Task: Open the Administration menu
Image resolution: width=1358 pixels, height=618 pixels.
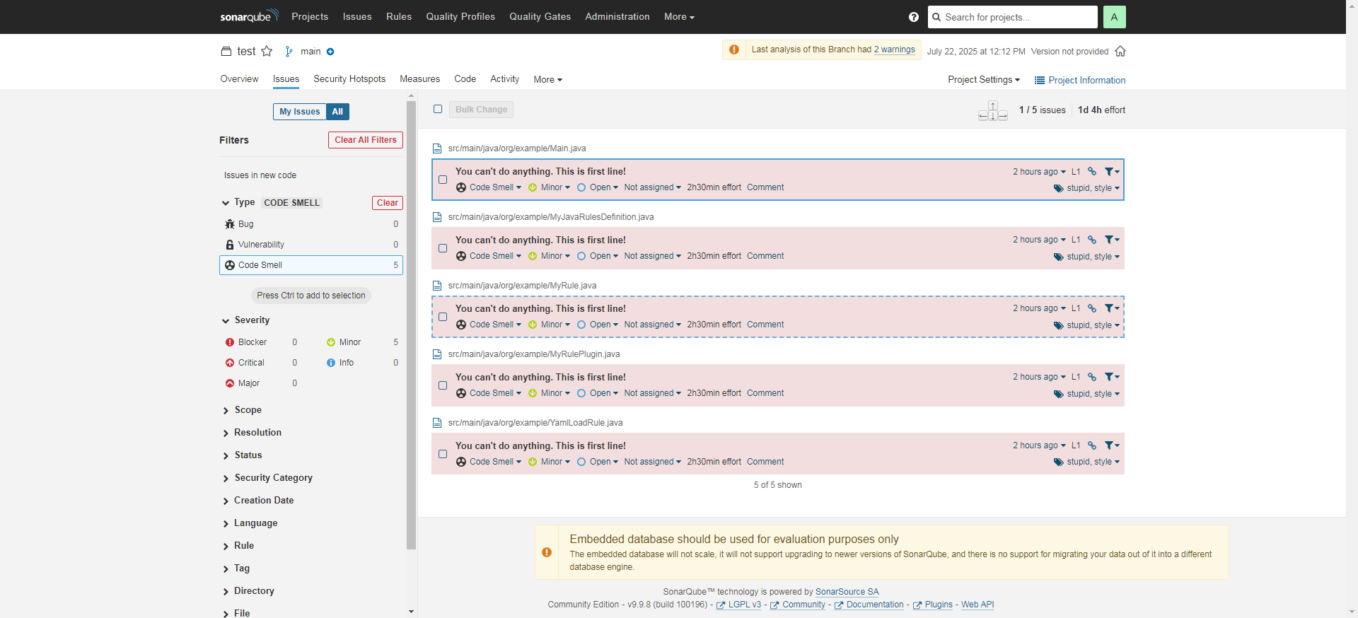Action: click(617, 17)
